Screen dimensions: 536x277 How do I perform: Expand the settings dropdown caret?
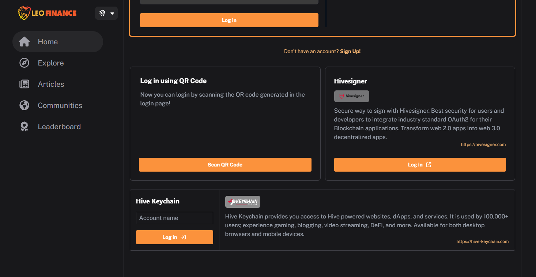coord(112,14)
